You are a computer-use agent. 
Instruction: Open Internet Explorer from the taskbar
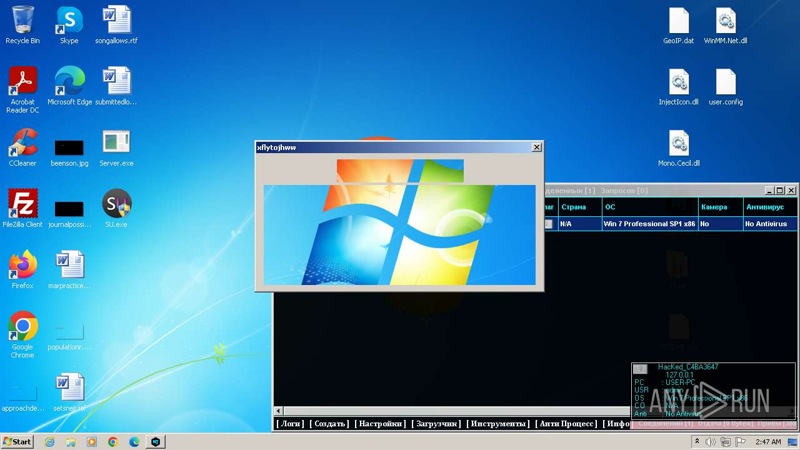point(49,442)
